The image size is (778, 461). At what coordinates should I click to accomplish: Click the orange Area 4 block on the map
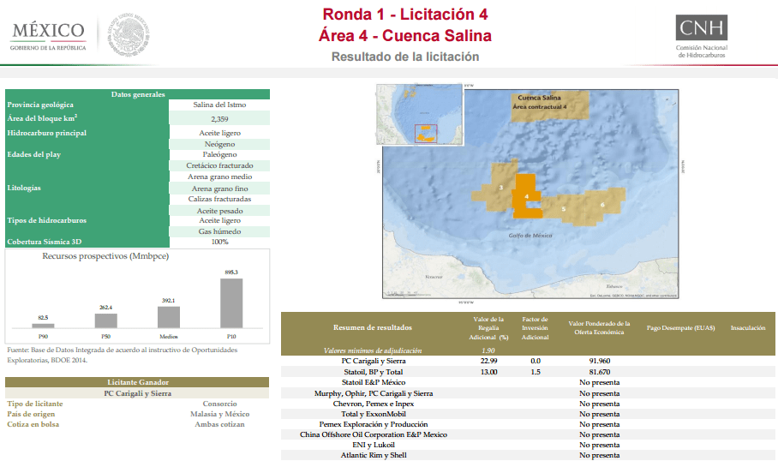pyautogui.click(x=526, y=197)
